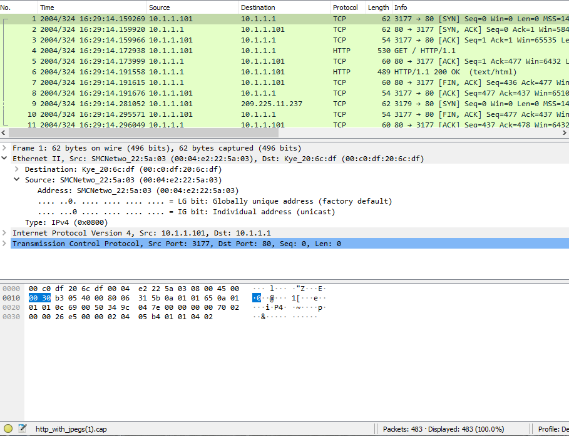Click hex offset 0010 label

point(11,298)
